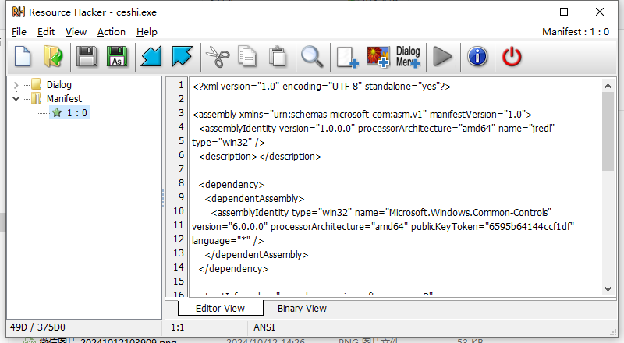This screenshot has height=343, width=624.
Task: Click the red power Exit icon
Action: point(511,56)
